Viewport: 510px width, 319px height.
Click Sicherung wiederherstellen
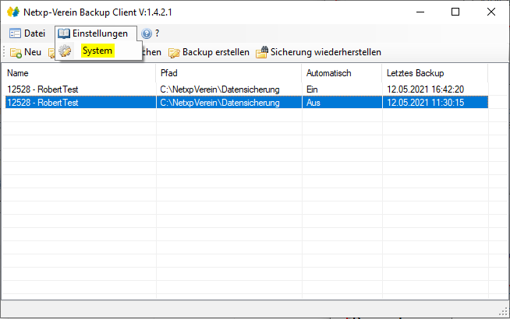[319, 52]
